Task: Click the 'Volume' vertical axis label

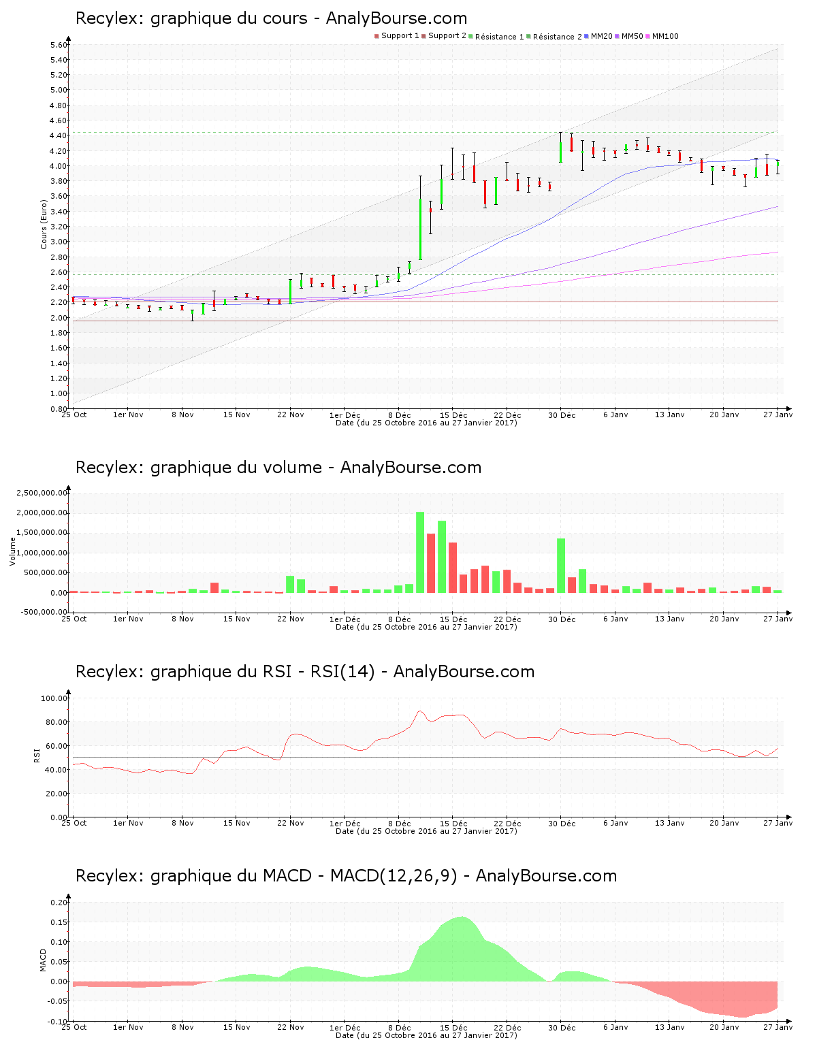Action: click(x=12, y=551)
